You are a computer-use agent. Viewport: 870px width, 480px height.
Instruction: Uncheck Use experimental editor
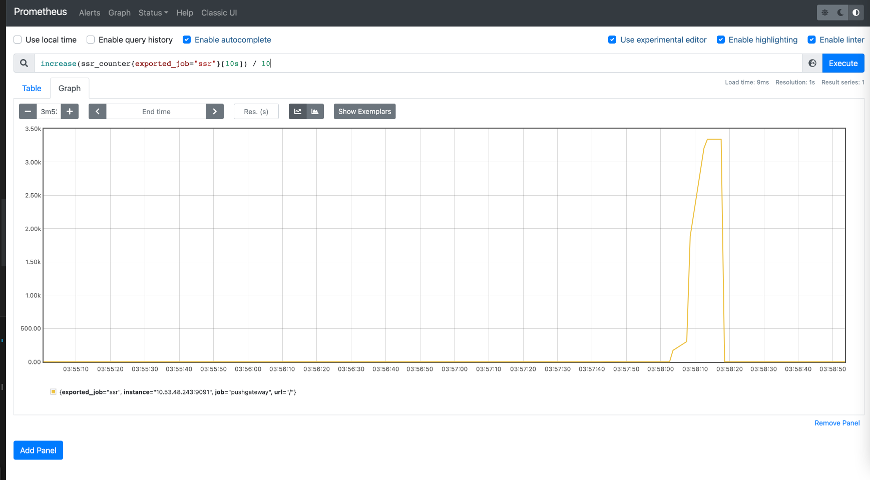click(612, 40)
